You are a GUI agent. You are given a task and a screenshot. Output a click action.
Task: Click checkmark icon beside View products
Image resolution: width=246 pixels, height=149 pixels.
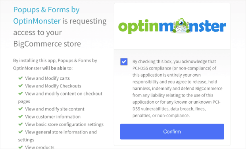coord(21,147)
